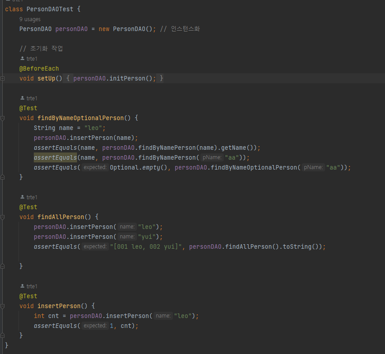
Task: Click 'Optional.empty()' expected argument
Action: tap(139, 168)
